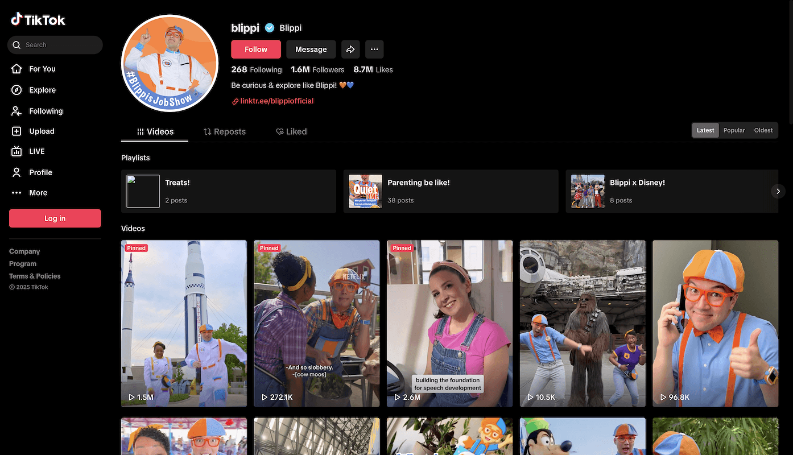Click the TikTok logo
Screen dimensions: 793x455
coord(38,19)
